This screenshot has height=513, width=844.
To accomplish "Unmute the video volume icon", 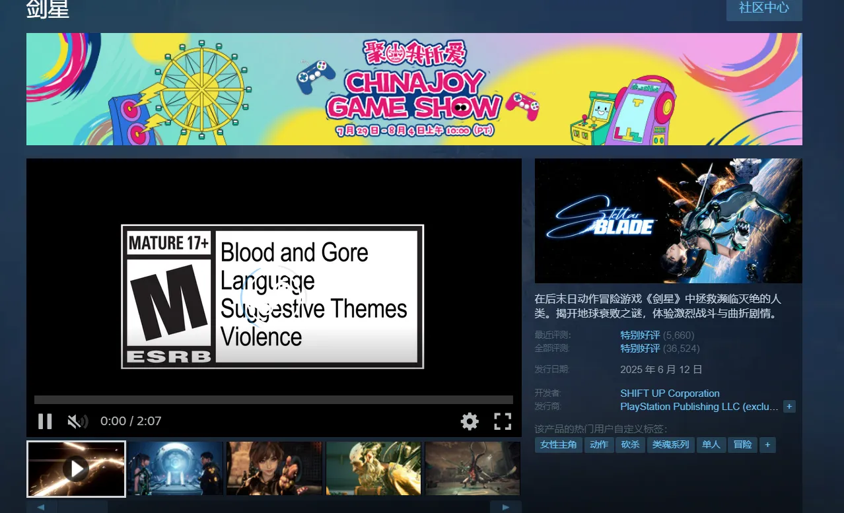I will tap(77, 421).
